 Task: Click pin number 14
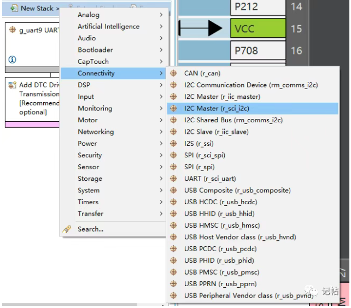pos(297,7)
